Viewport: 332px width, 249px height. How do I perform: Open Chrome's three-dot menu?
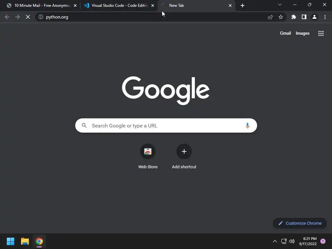click(x=325, y=17)
